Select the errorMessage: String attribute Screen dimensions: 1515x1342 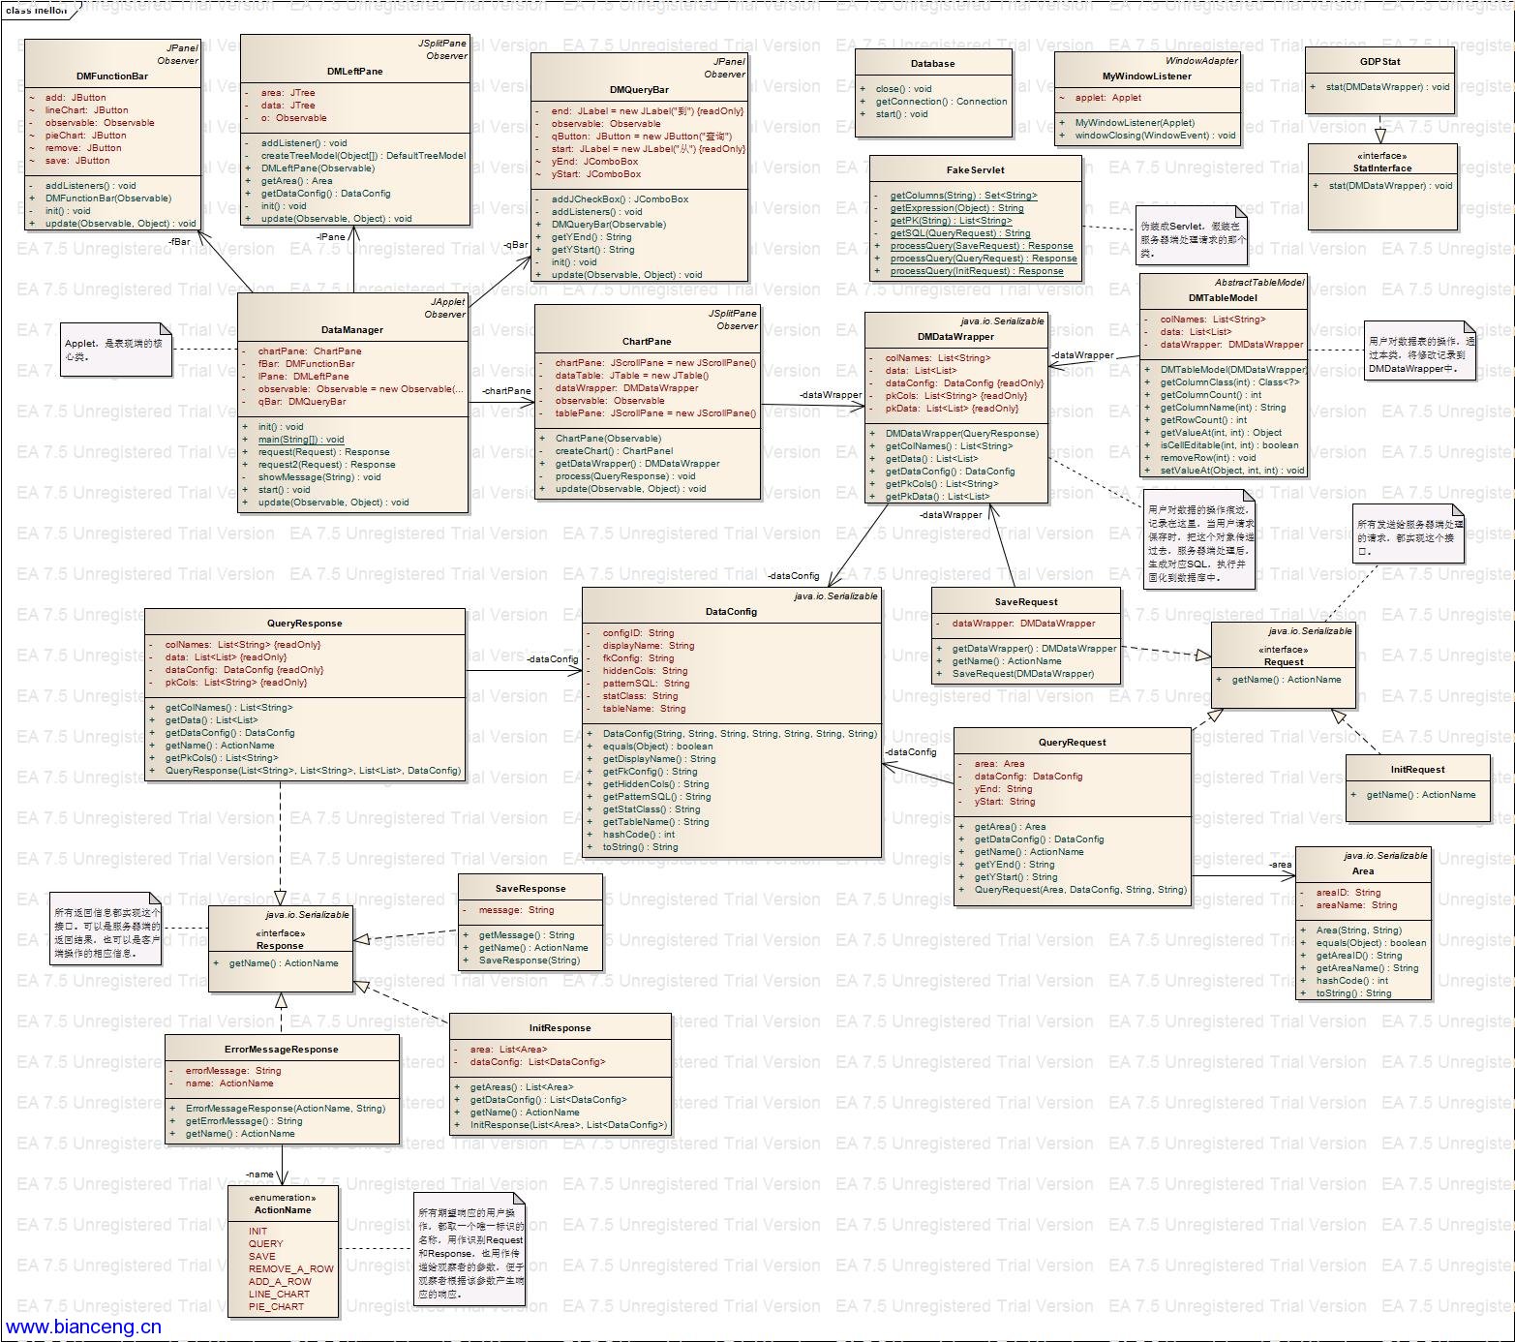232,1071
